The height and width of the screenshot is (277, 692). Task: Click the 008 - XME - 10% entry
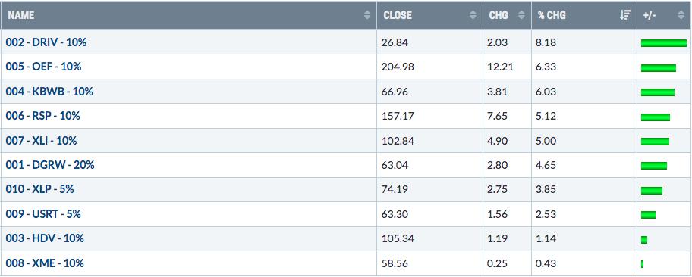tap(45, 263)
